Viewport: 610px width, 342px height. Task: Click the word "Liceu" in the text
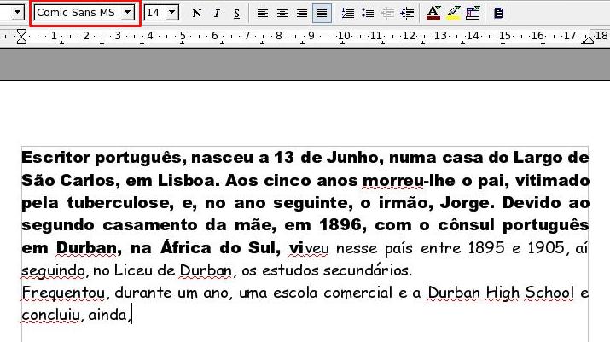point(133,270)
